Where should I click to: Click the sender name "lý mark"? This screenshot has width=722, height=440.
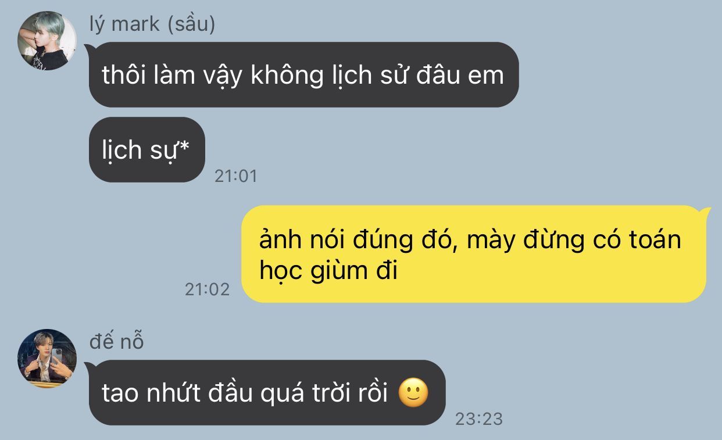124,24
